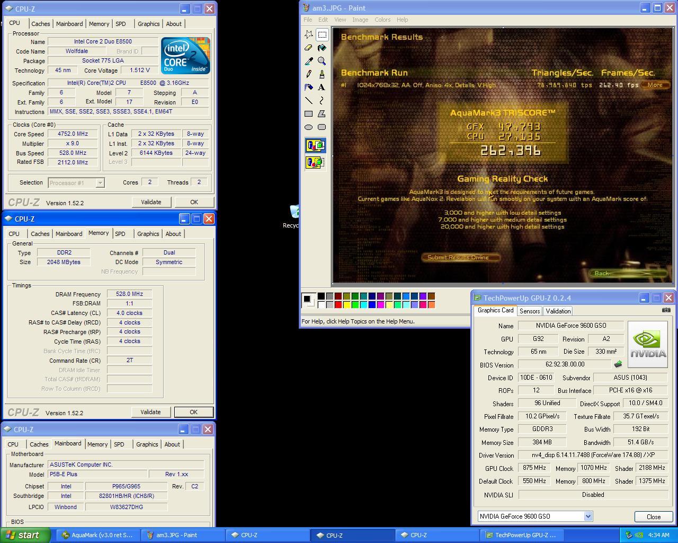Click the Intel Core 2 Duo logo
Screen dimensions: 678x543
[x=186, y=55]
